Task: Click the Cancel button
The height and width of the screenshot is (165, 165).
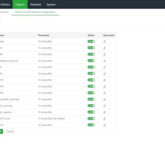Action: (x=10, y=132)
